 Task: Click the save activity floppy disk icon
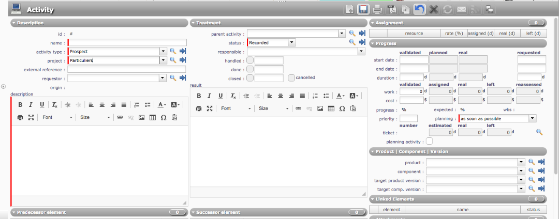(x=363, y=9)
